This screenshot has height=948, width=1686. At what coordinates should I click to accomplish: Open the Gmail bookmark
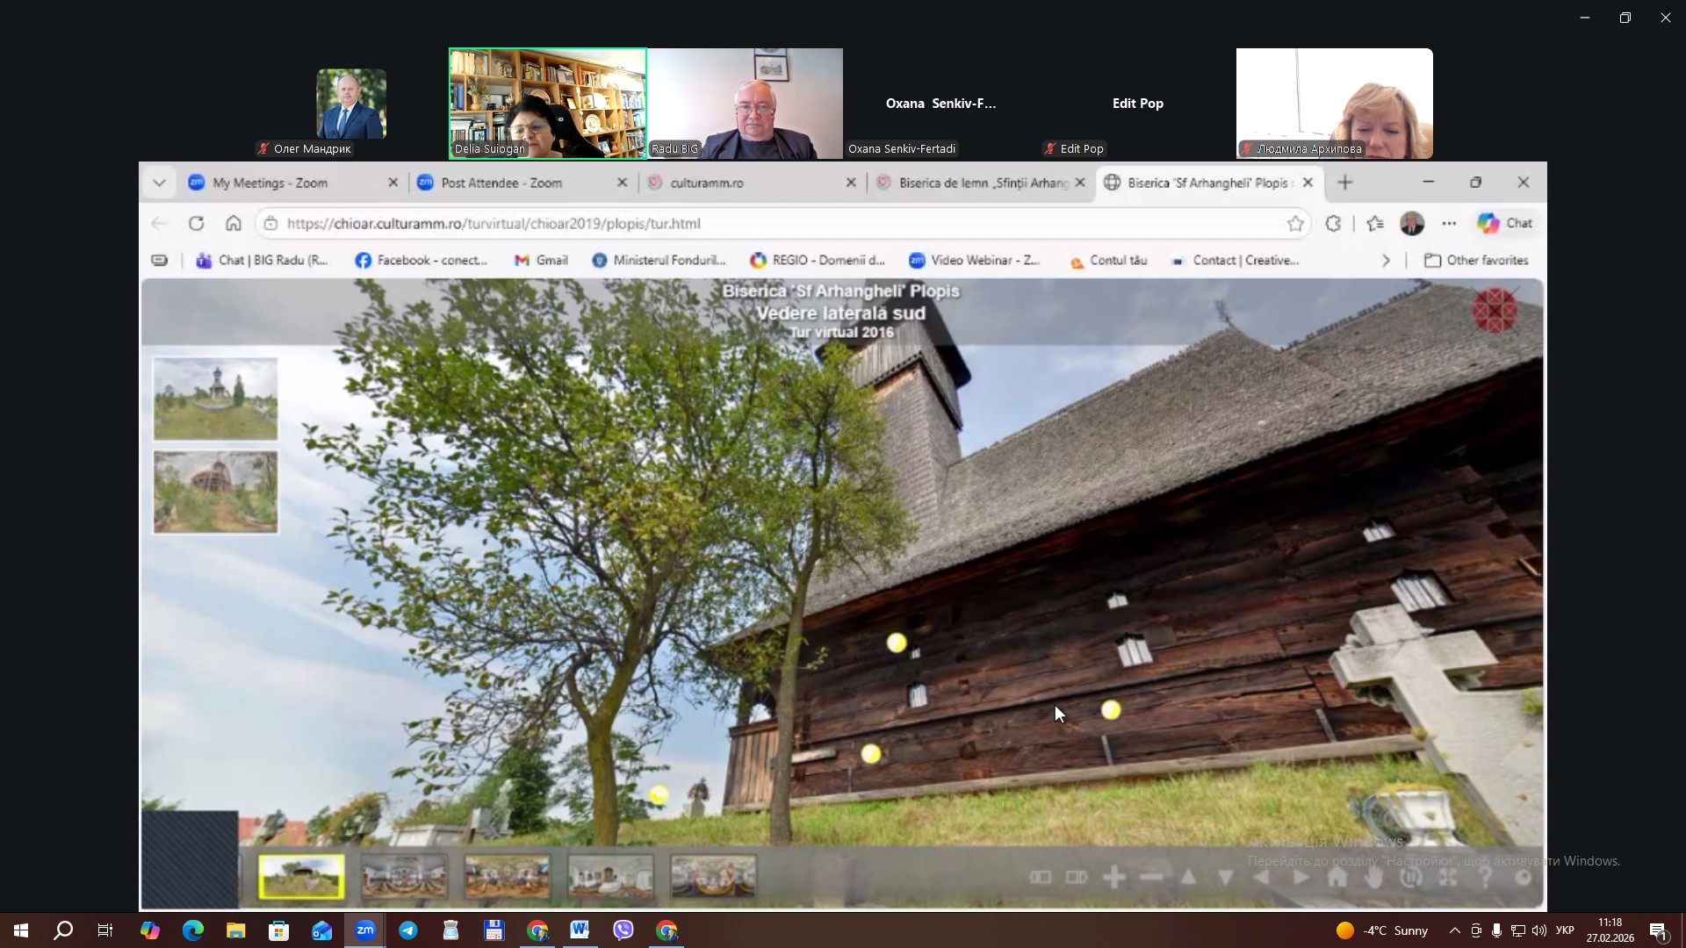[x=541, y=261]
